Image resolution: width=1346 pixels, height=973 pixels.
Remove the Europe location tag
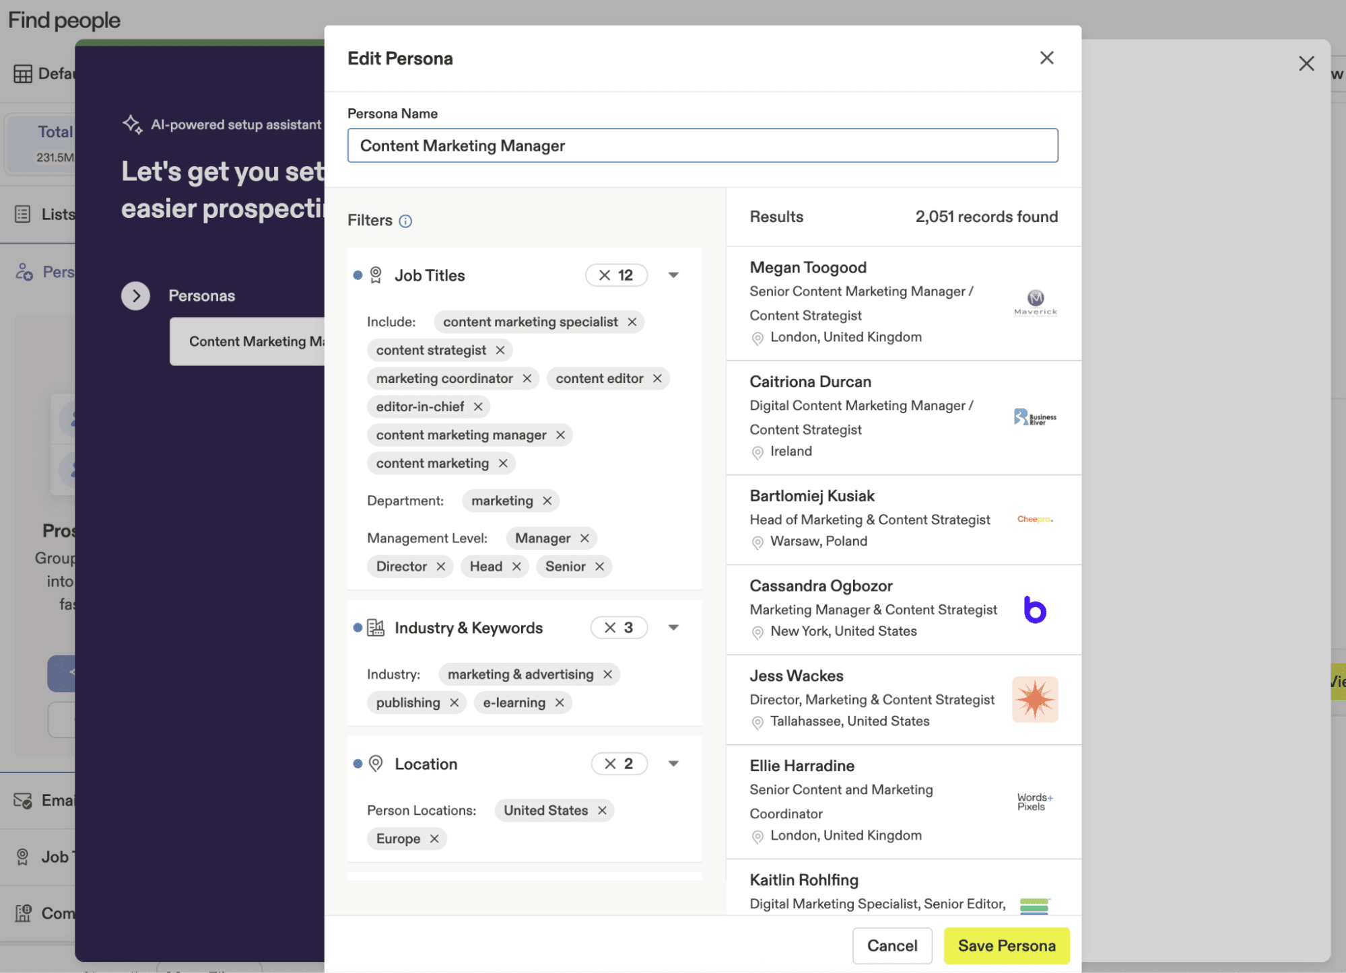coord(434,839)
